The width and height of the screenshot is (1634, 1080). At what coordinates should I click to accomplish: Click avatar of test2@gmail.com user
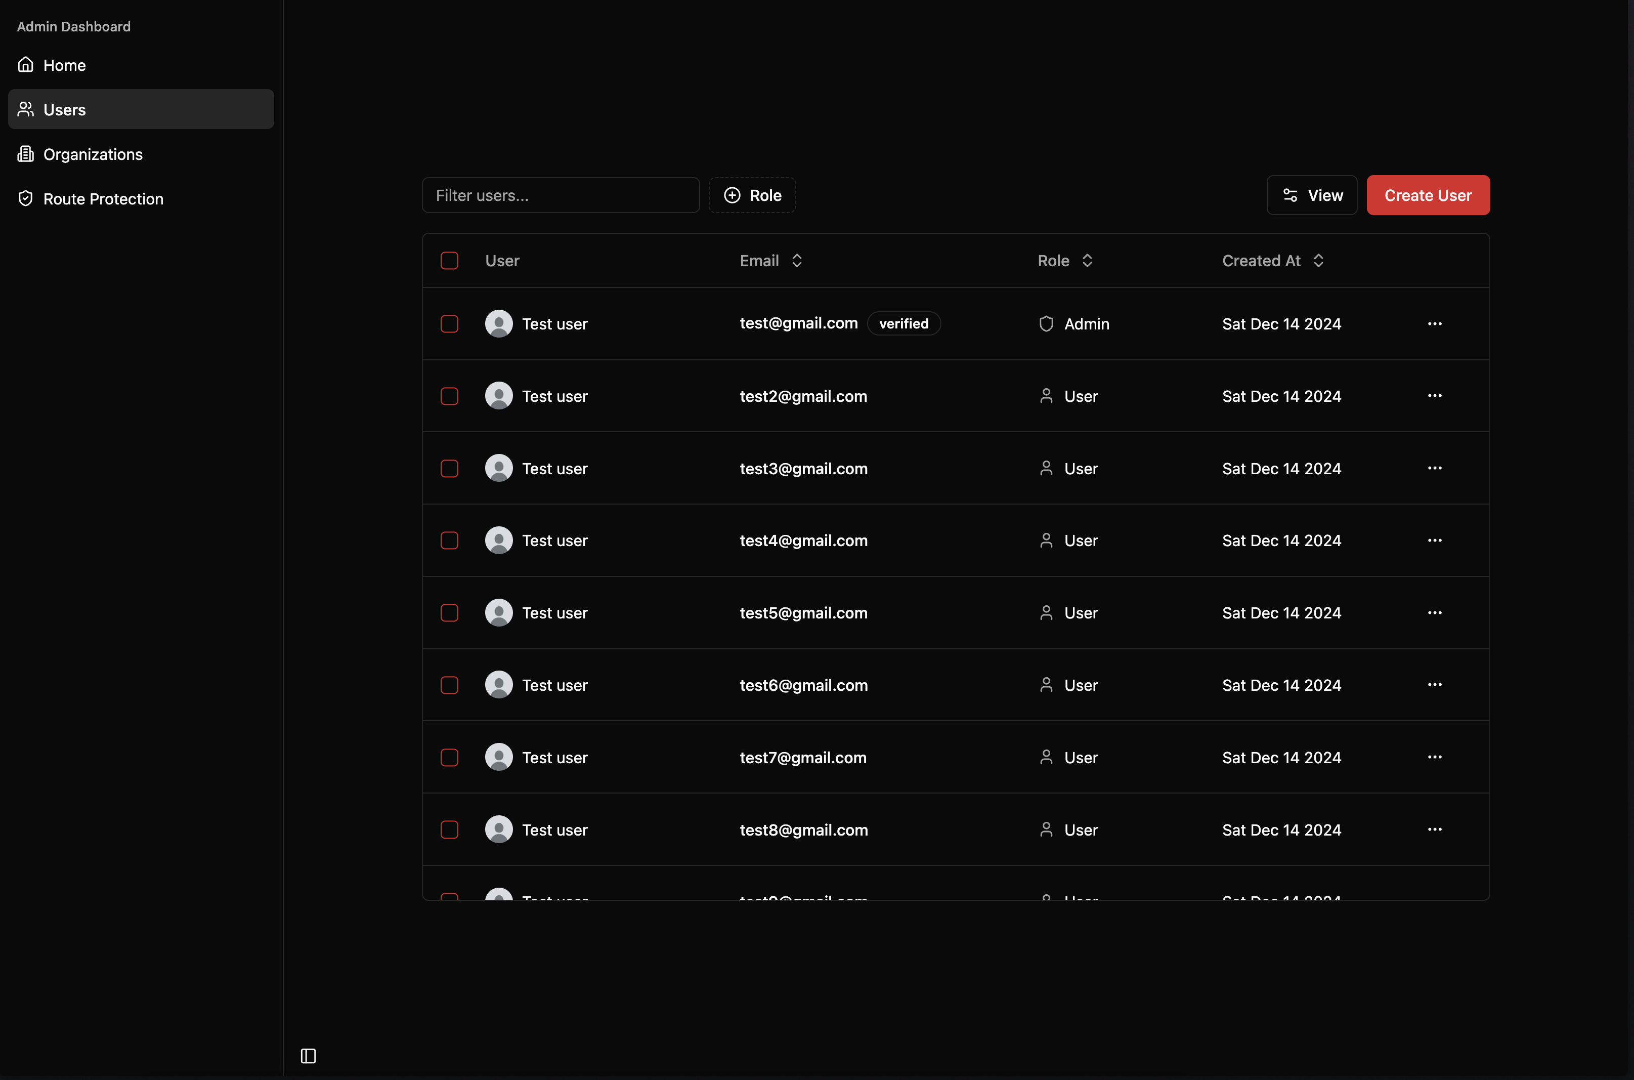point(498,396)
